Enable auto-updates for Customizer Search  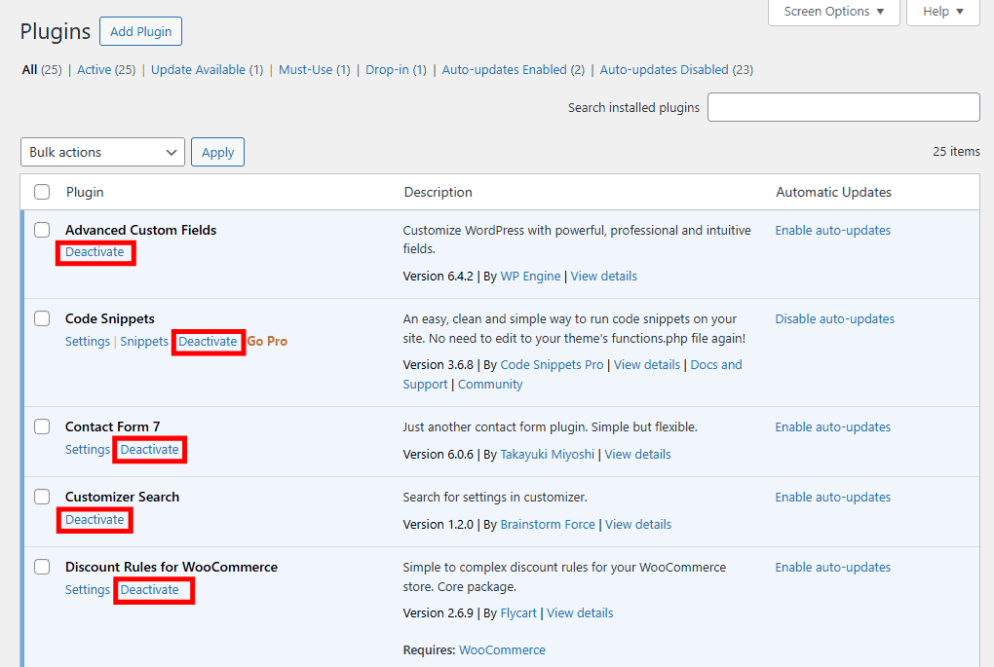[832, 498]
